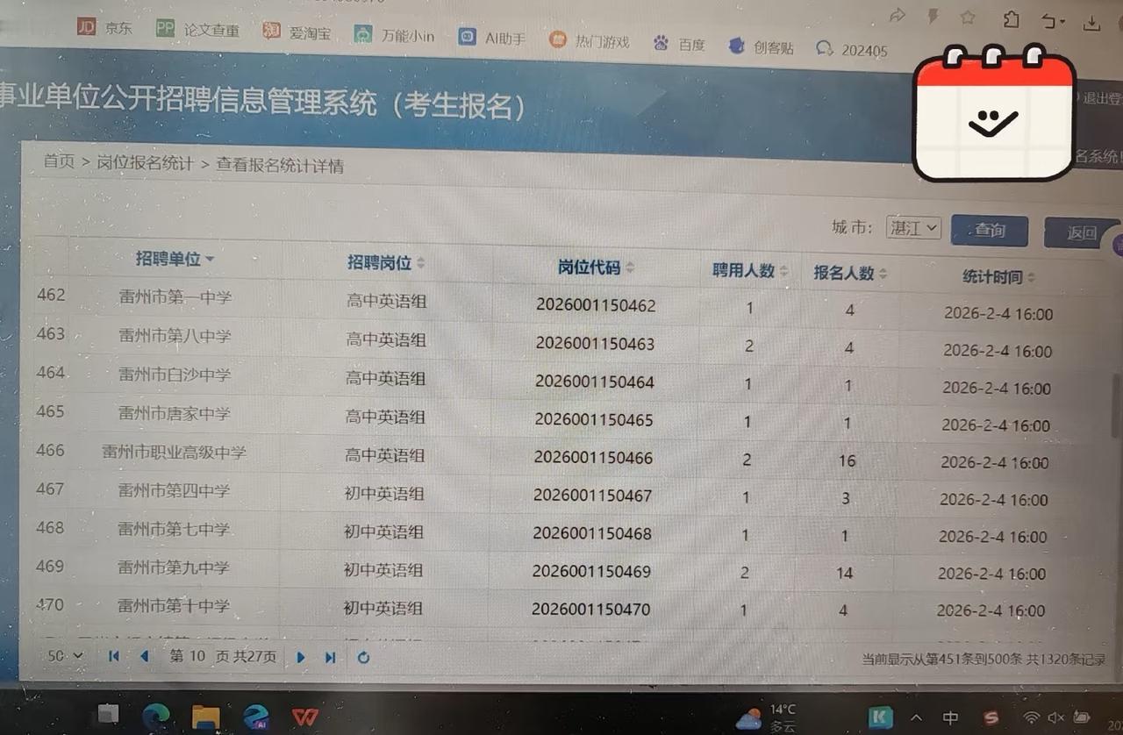1123x735 pixels.
Task: Sort by the 报名人数 column header
Action: tap(850, 273)
